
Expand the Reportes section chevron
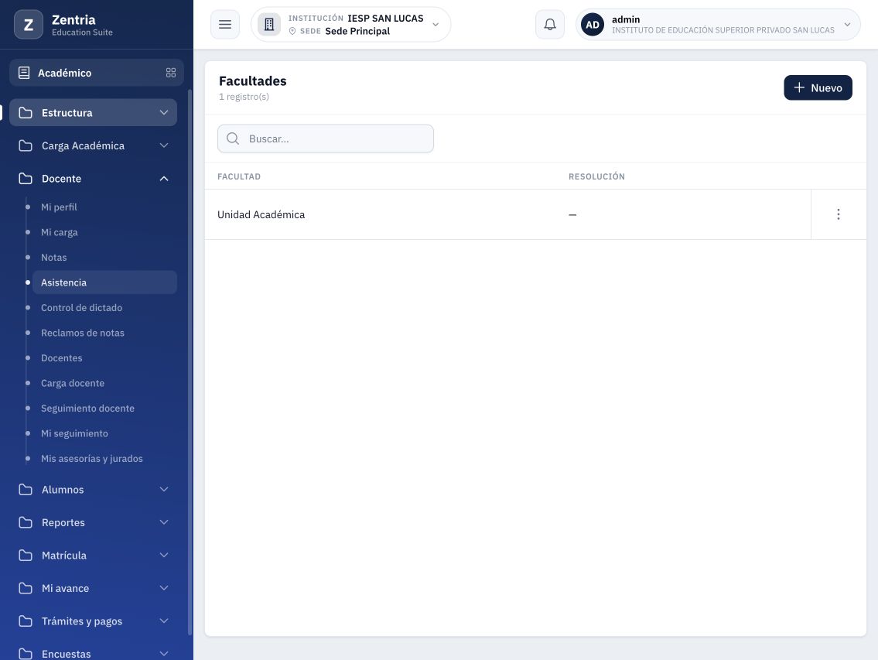164,523
